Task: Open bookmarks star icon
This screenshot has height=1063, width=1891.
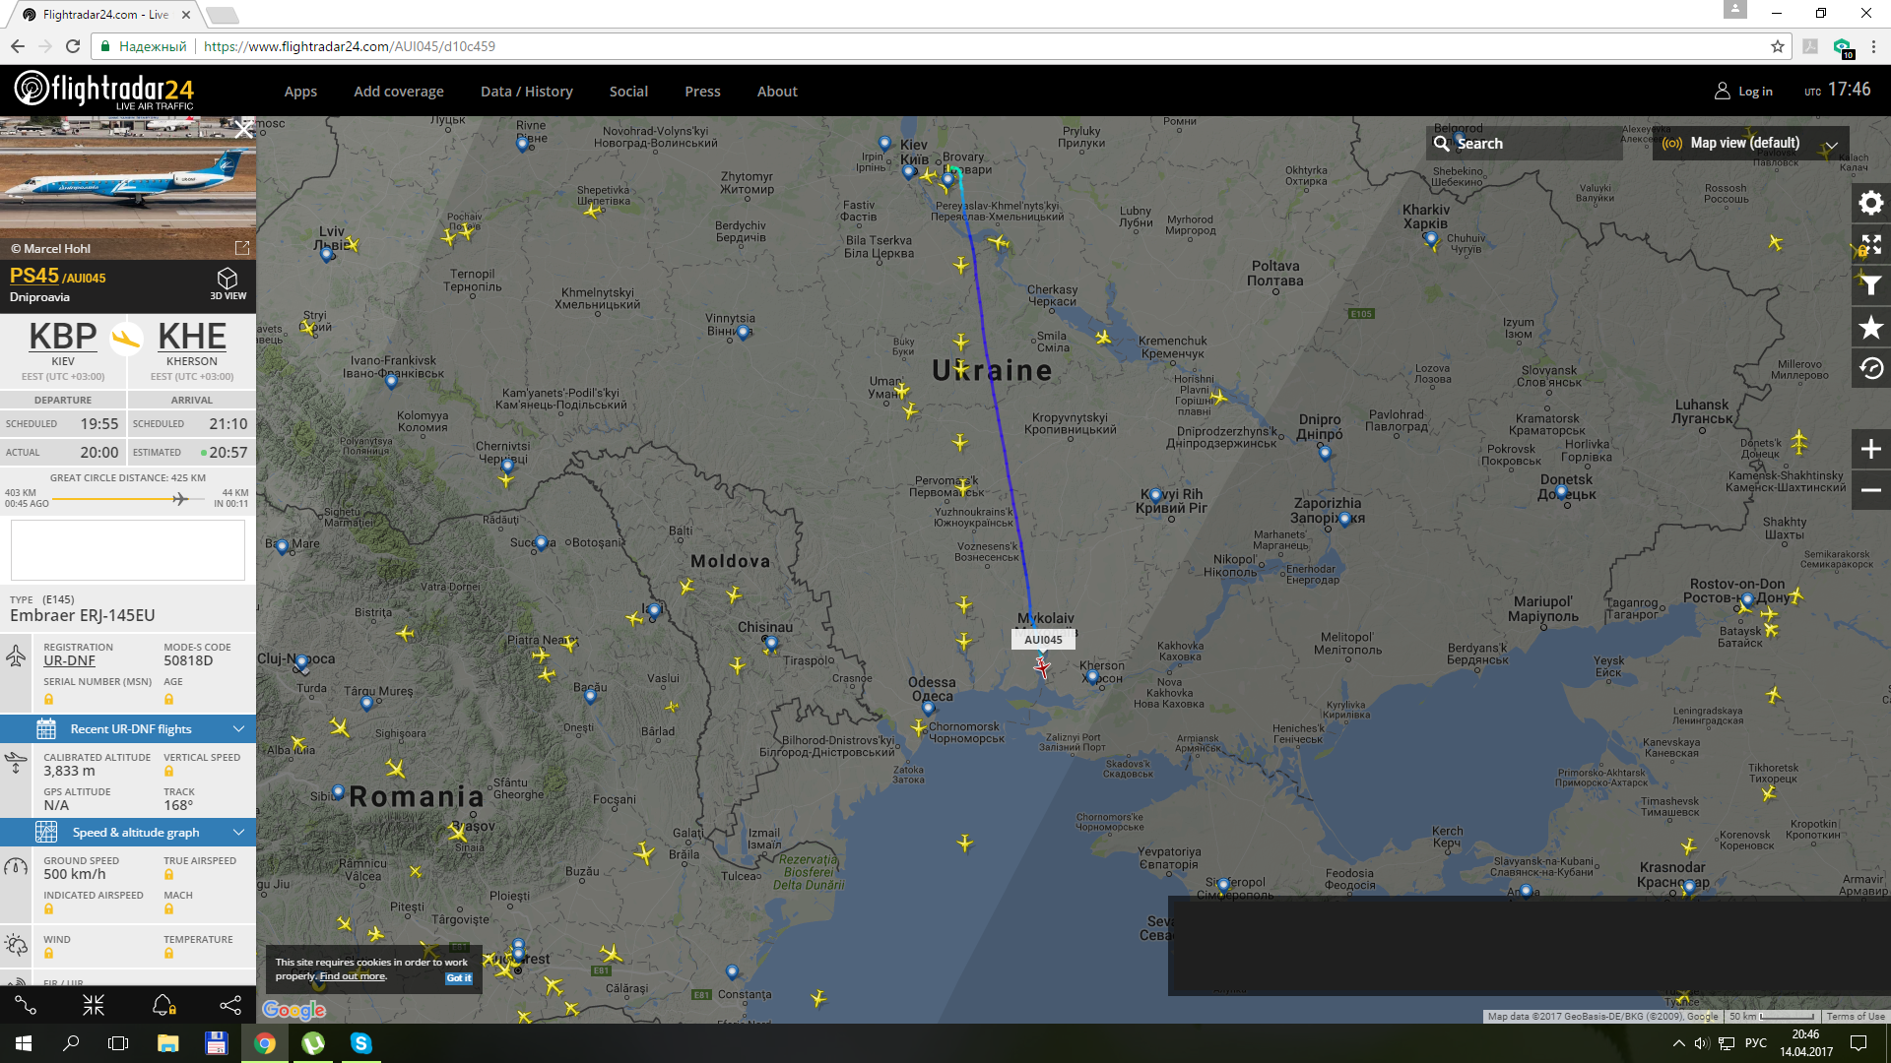Action: click(x=1870, y=327)
